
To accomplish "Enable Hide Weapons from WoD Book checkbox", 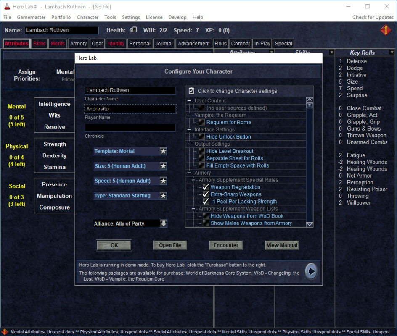I will pyautogui.click(x=206, y=216).
